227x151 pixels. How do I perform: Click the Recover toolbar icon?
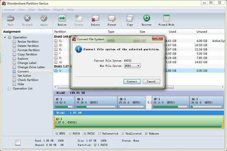[x=146, y=18]
